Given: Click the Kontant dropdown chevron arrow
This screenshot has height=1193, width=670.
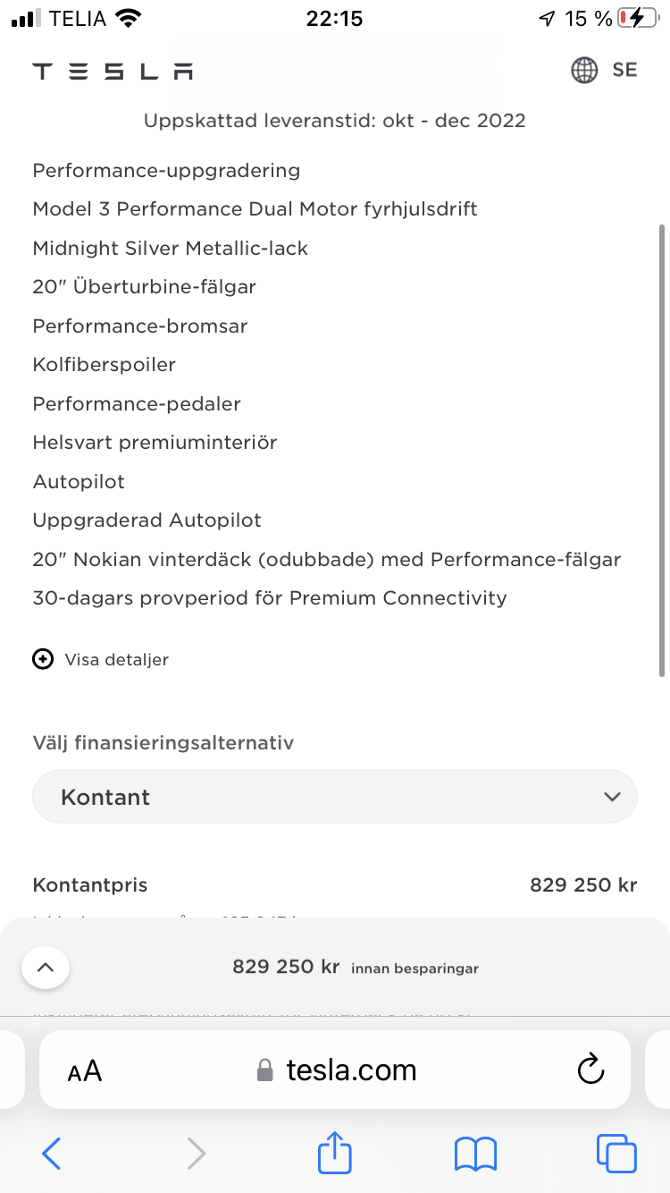Looking at the screenshot, I should 612,796.
